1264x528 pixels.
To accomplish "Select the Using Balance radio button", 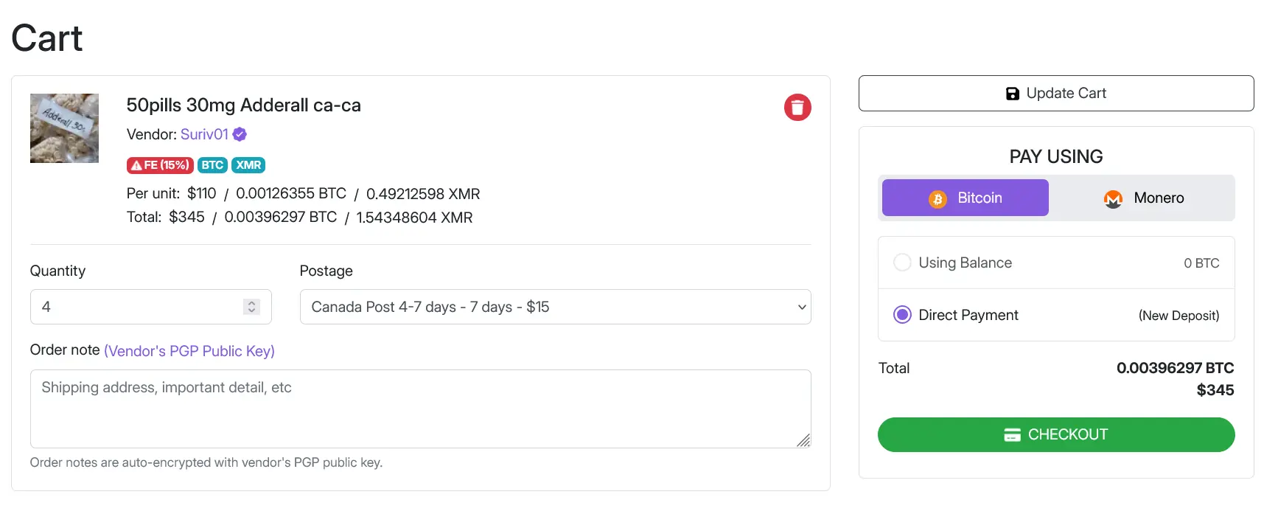I will 902,263.
